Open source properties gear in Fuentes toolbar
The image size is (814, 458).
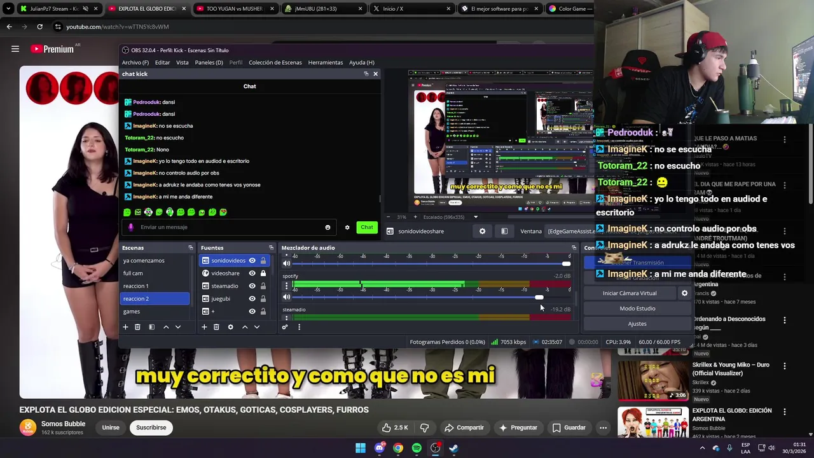click(230, 327)
